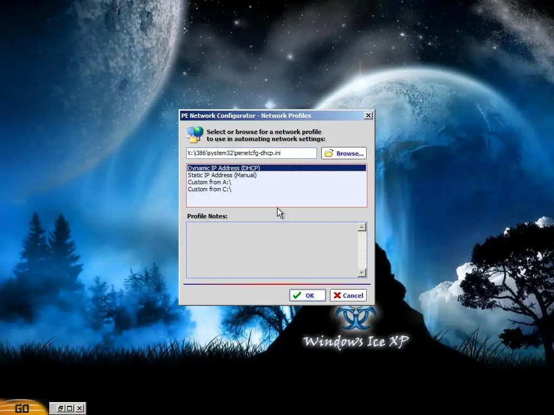Click the Browse... button
Image resolution: width=554 pixels, height=415 pixels.
(344, 153)
